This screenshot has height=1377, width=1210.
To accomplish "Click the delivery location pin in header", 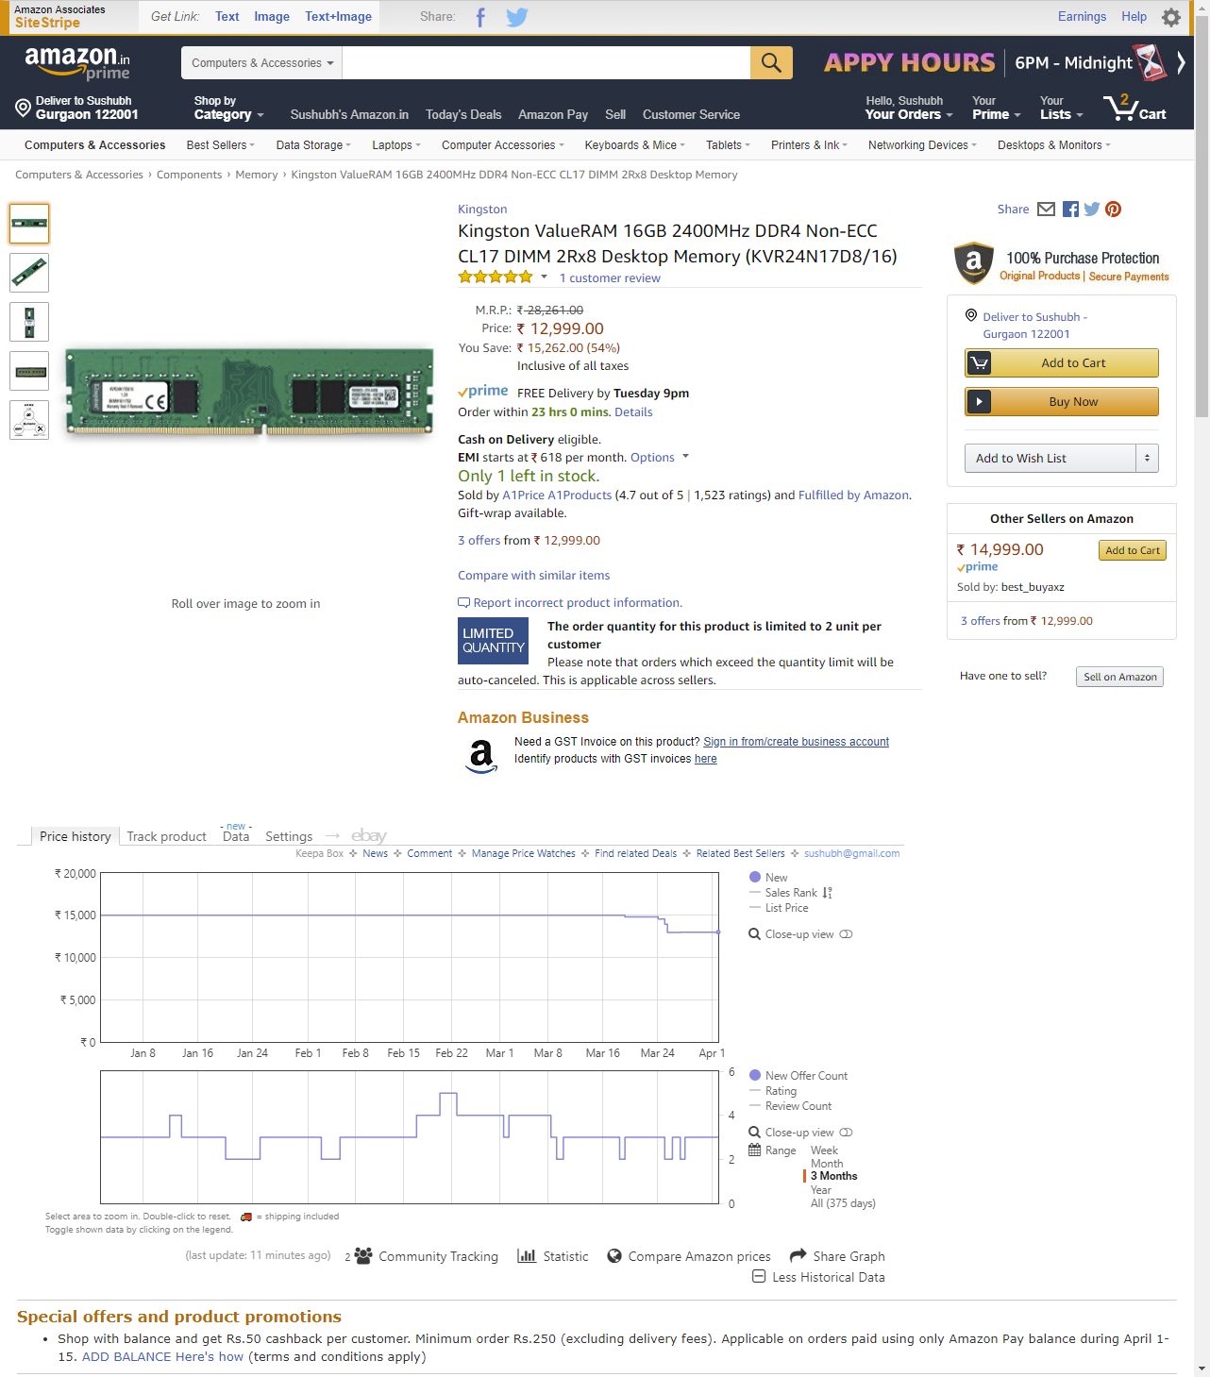I will (24, 108).
